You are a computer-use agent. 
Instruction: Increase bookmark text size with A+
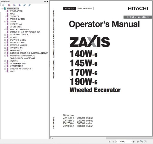[x=24, y=5]
